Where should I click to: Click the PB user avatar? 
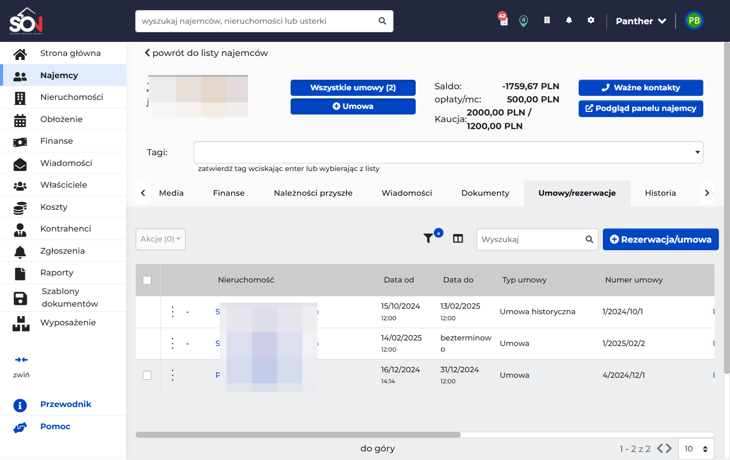(x=694, y=21)
